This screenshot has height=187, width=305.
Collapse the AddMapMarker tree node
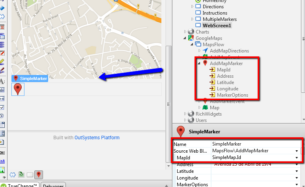pyautogui.click(x=199, y=64)
